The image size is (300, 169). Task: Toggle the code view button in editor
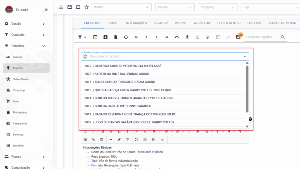[x=163, y=139]
